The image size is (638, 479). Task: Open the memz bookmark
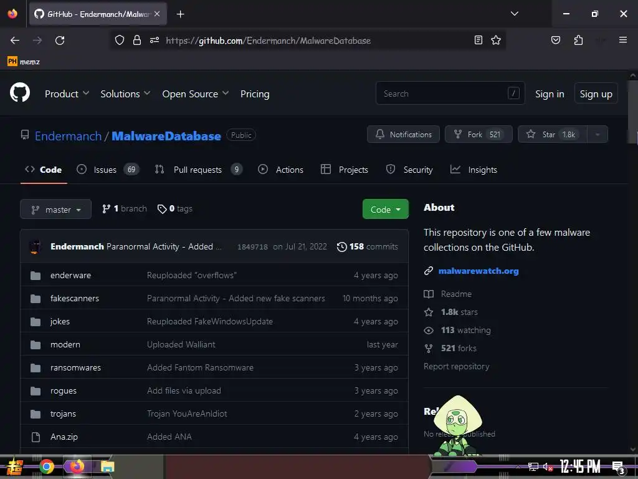(x=24, y=62)
